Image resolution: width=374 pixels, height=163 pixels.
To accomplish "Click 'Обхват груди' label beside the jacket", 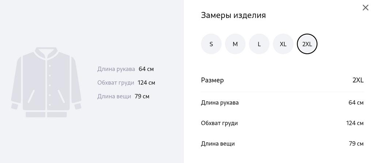I will 116,83.
